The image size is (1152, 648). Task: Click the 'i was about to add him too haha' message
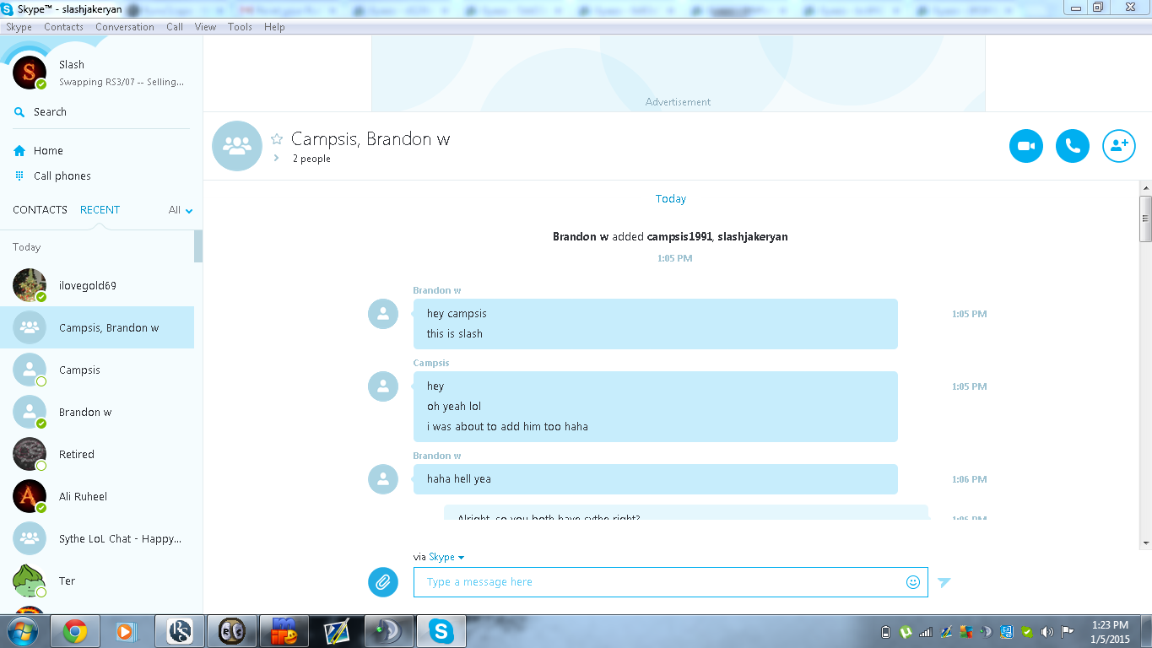click(507, 427)
